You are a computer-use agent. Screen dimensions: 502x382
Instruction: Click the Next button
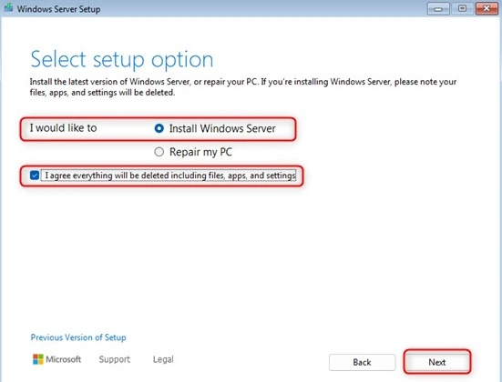pos(437,362)
